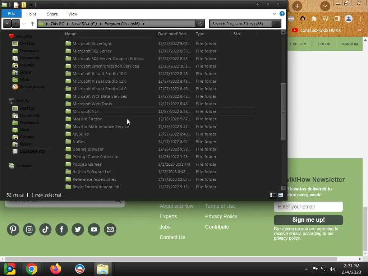Screen dimensions: 368x276
Task: Click the file list vertical scrollbar thumb
Action: (x=283, y=112)
